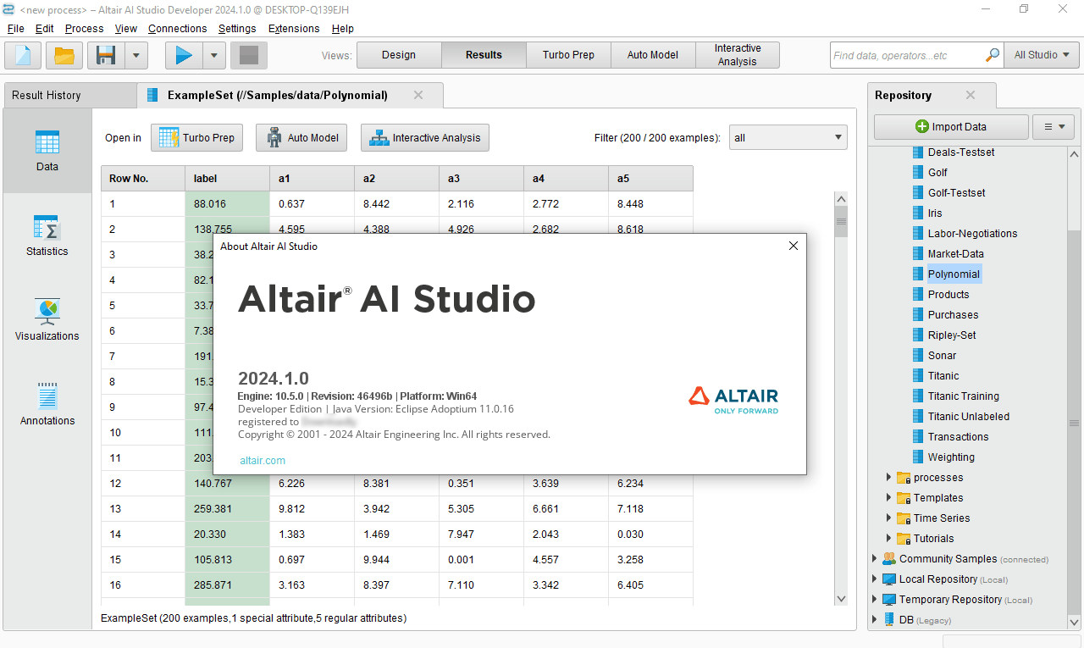Switch to the Turbo Prep view
Image resolution: width=1084 pixels, height=648 pixels.
click(x=568, y=55)
